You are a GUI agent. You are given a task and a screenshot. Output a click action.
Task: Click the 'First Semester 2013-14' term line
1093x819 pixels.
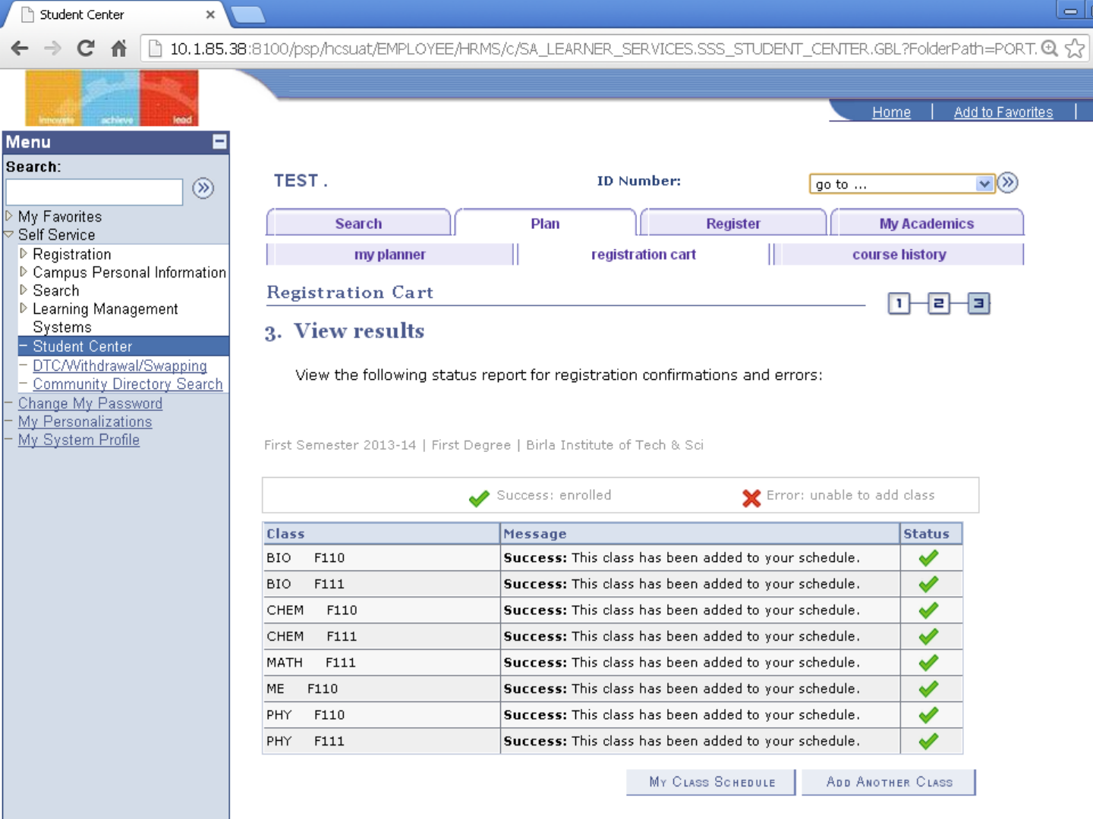click(484, 445)
